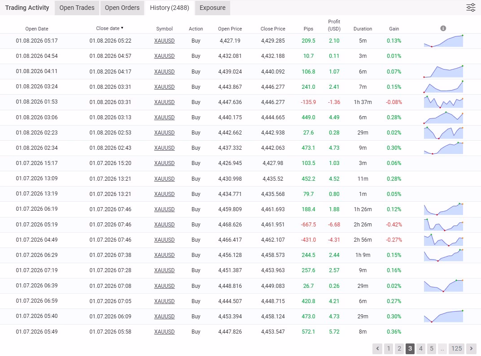Viewport: 481px width, 356px height.
Task: Sort by Close date column arrow
Action: click(x=122, y=28)
